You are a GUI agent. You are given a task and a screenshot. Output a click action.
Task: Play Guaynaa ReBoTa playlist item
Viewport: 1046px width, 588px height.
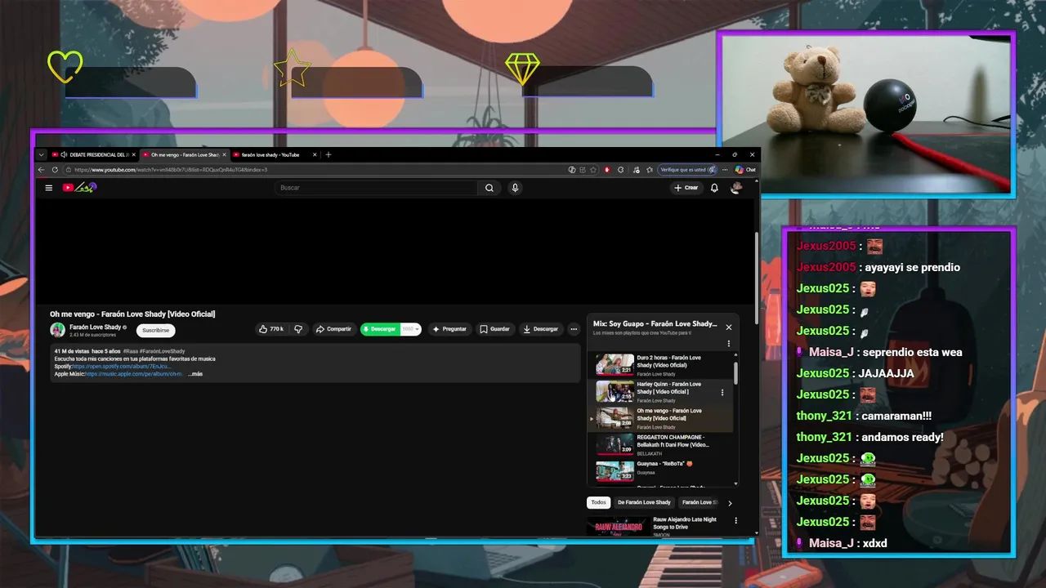tap(662, 470)
